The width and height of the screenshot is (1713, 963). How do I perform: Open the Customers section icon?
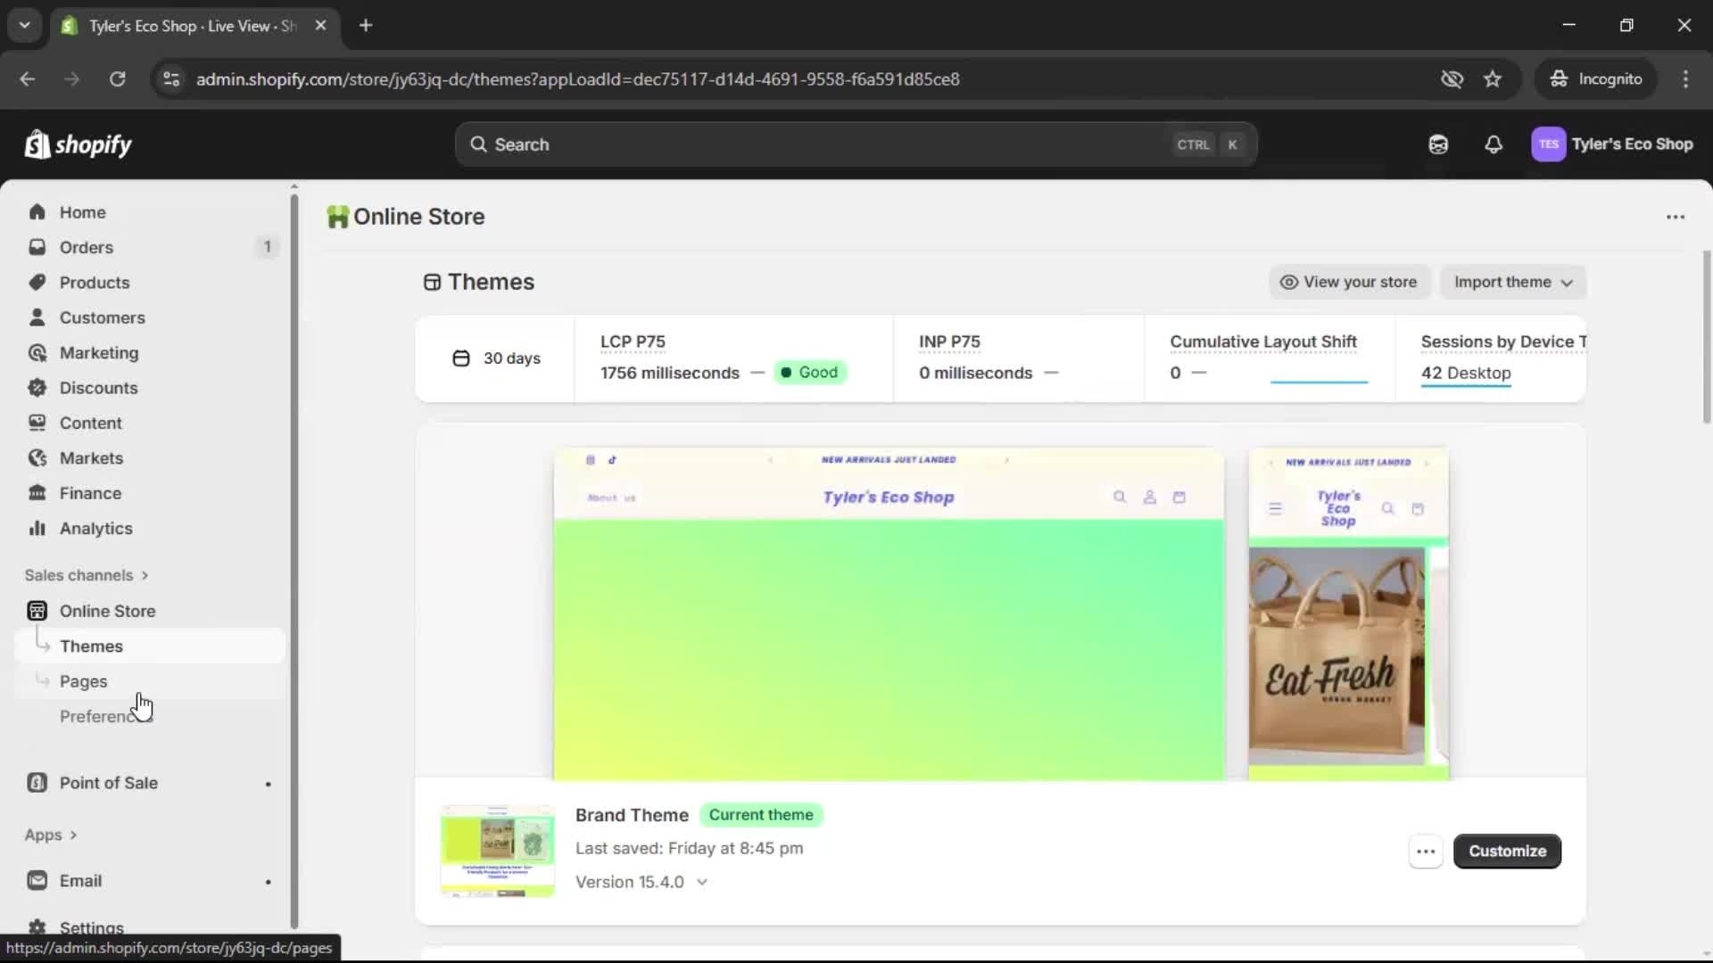(37, 317)
